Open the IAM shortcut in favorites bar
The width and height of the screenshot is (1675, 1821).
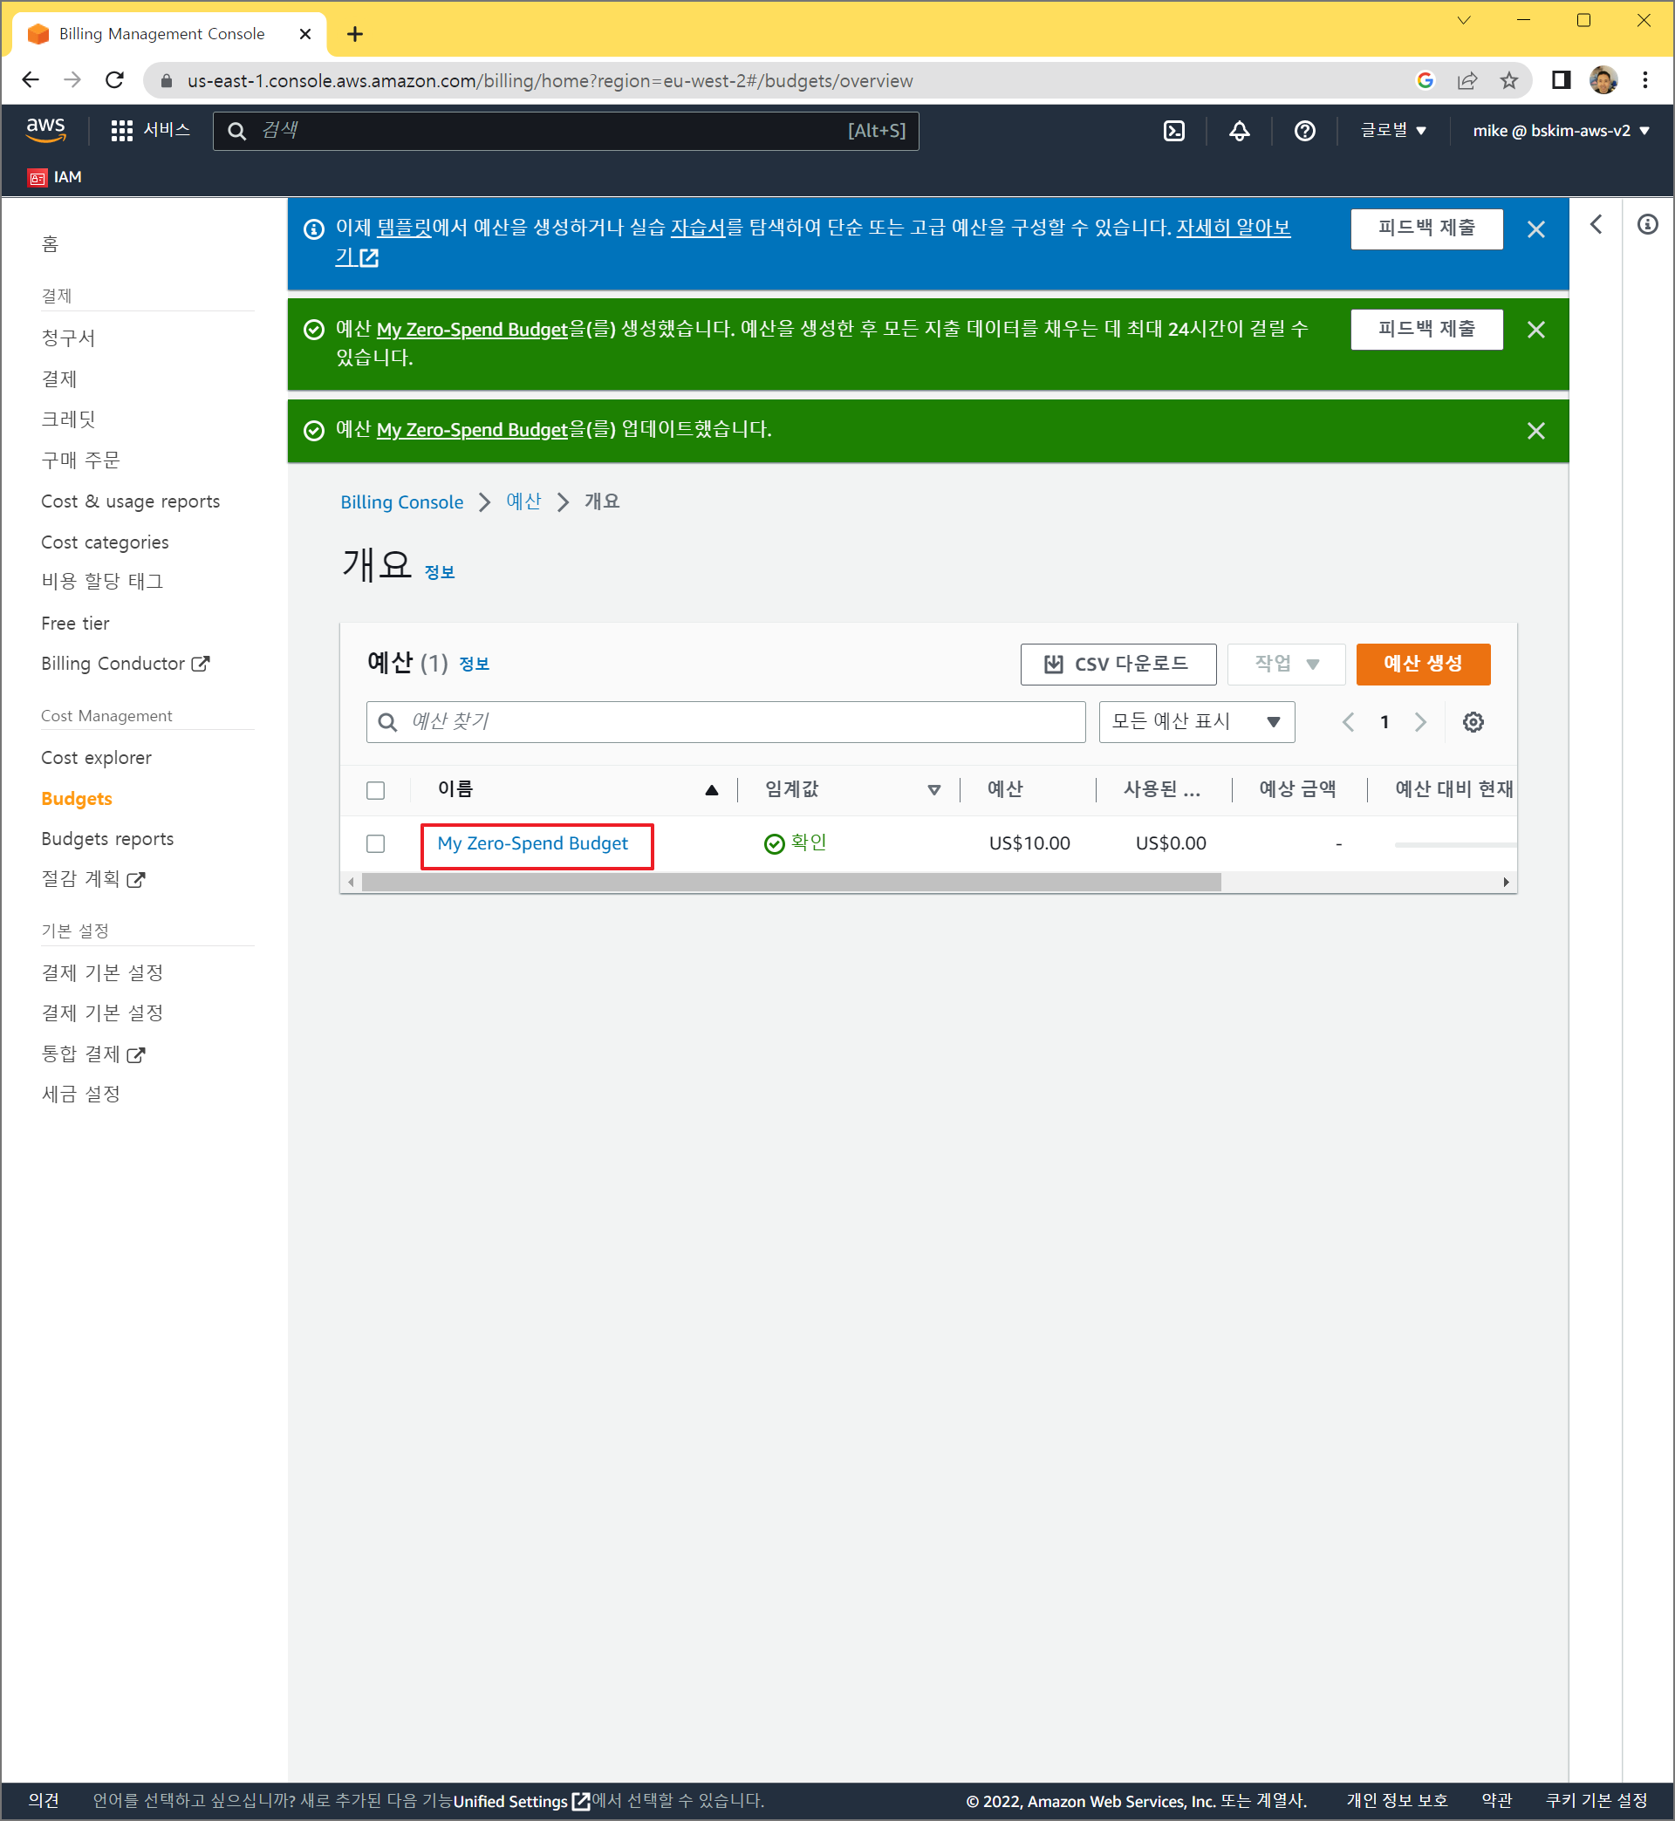point(54,177)
